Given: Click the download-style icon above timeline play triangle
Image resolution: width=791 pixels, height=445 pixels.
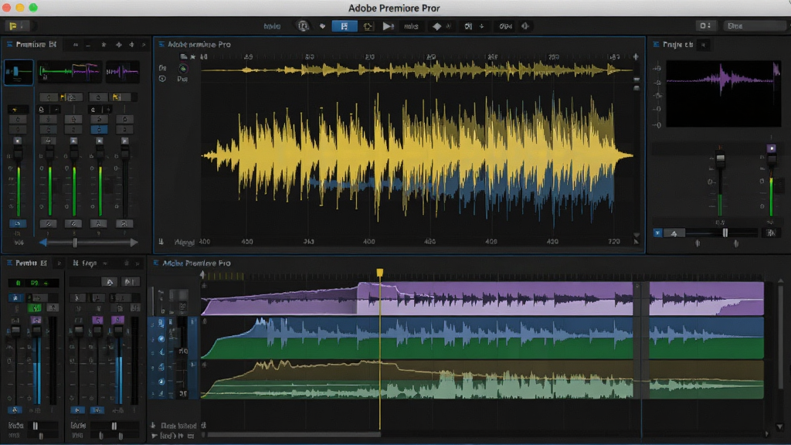Looking at the screenshot, I should [x=153, y=426].
